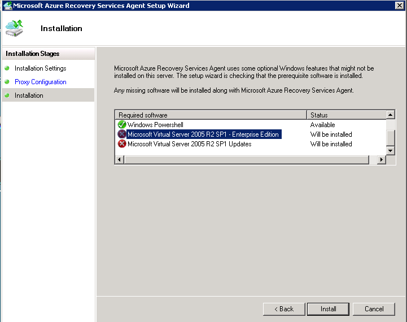Click the list's scroll up arrow
This screenshot has height=322, width=407.
(391, 115)
